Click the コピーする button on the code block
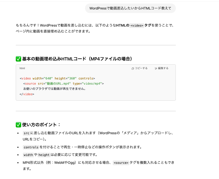Image resolution: width=219 pixels, height=179 pixels. [140, 68]
